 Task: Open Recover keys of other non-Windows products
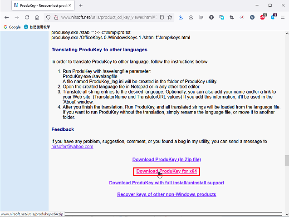click(x=167, y=194)
